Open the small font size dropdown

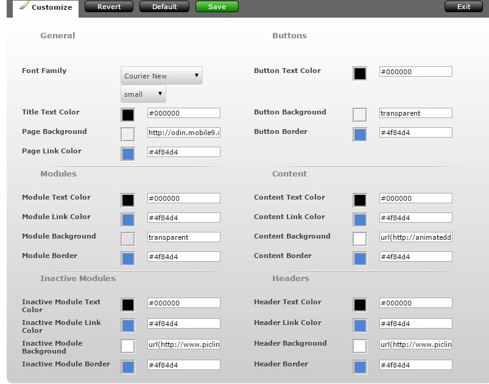(143, 94)
